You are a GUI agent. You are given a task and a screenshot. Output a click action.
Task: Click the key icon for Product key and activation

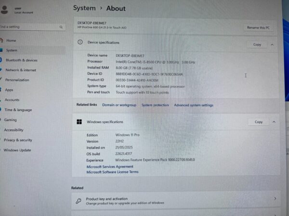click(x=79, y=201)
